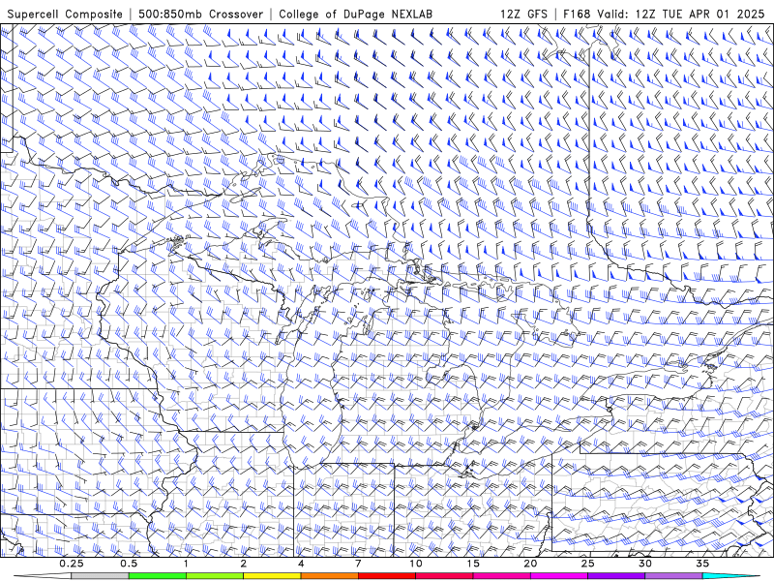Select the yellow 2–4 legend swatch
The width and height of the screenshot is (774, 581).
272,576
